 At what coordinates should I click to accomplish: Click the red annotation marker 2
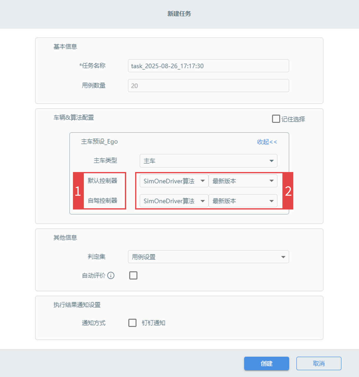pos(288,191)
